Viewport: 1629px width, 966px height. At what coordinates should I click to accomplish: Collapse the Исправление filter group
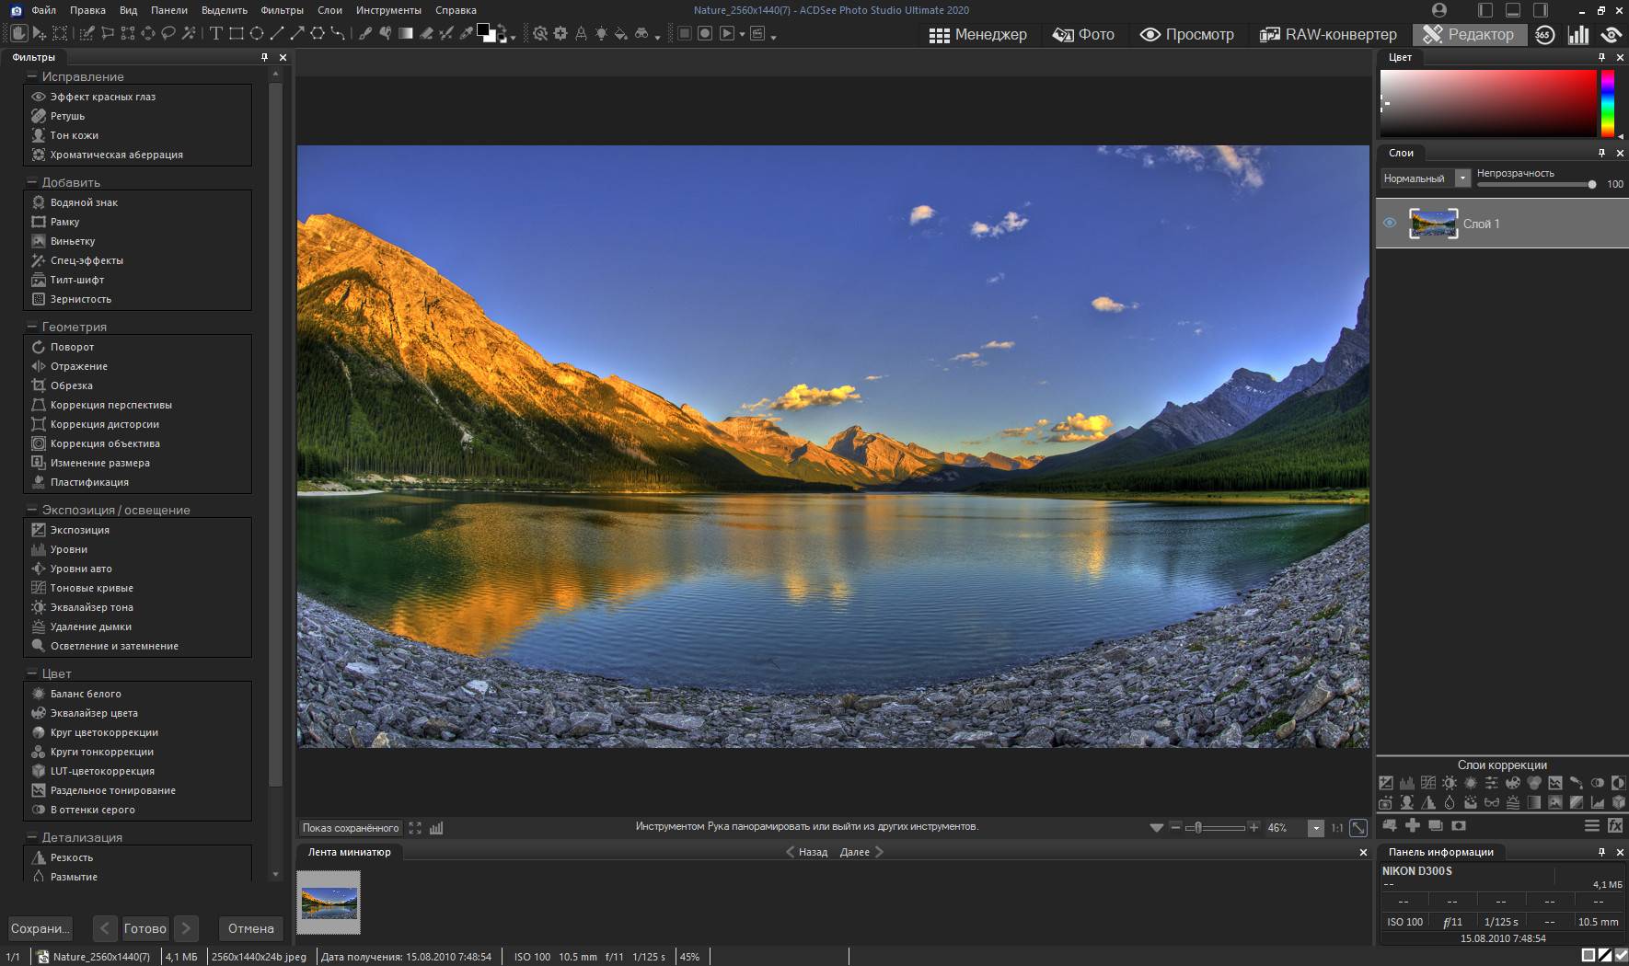[x=32, y=76]
